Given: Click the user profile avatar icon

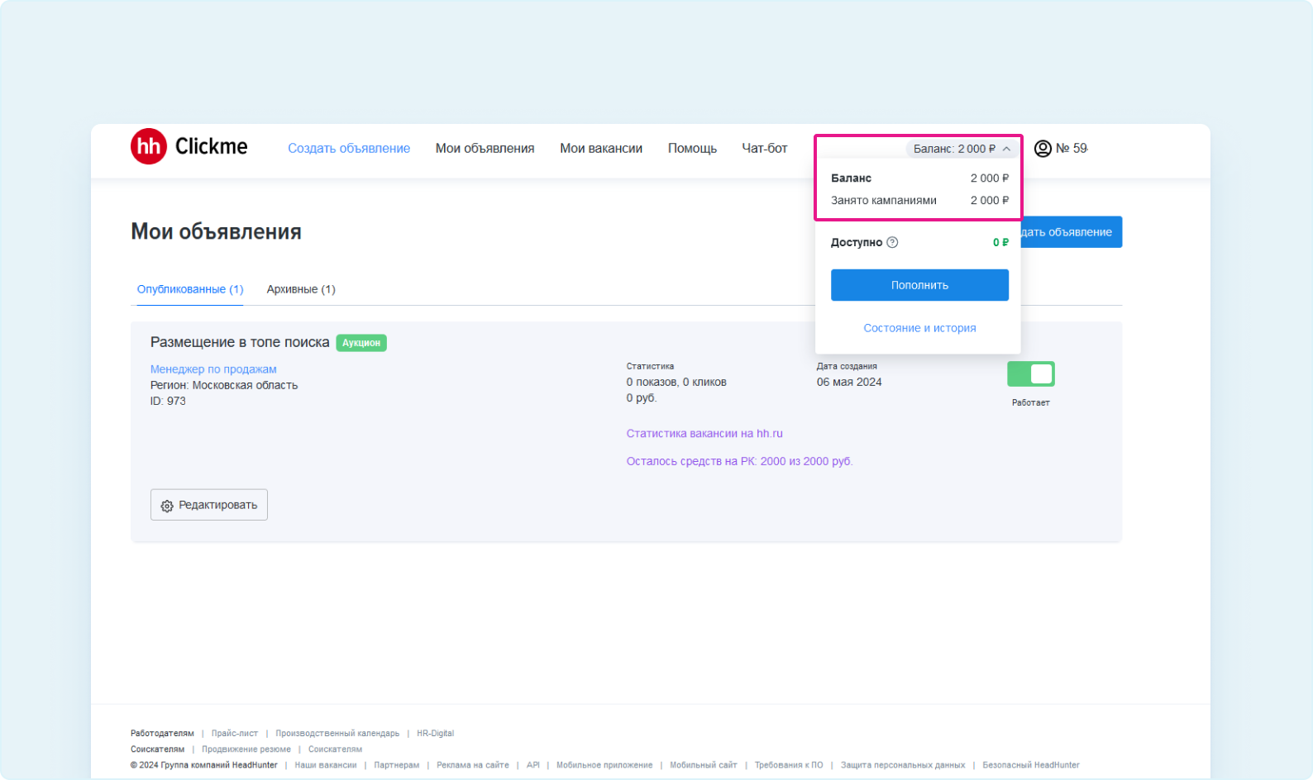Looking at the screenshot, I should tap(1043, 149).
